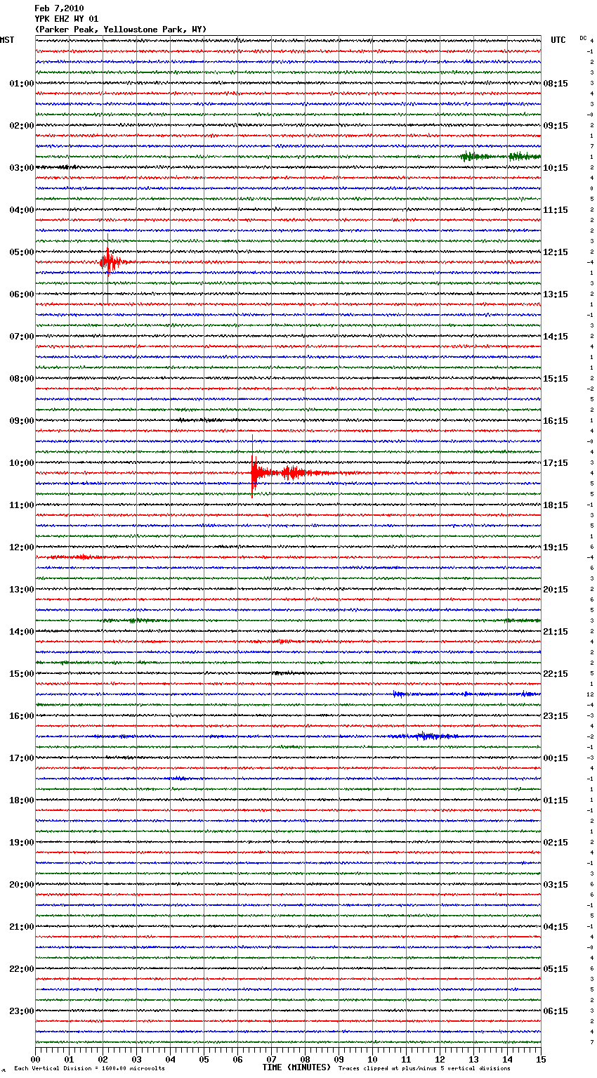
Task: Click the '05:00' MST time label
Action: click(22, 252)
